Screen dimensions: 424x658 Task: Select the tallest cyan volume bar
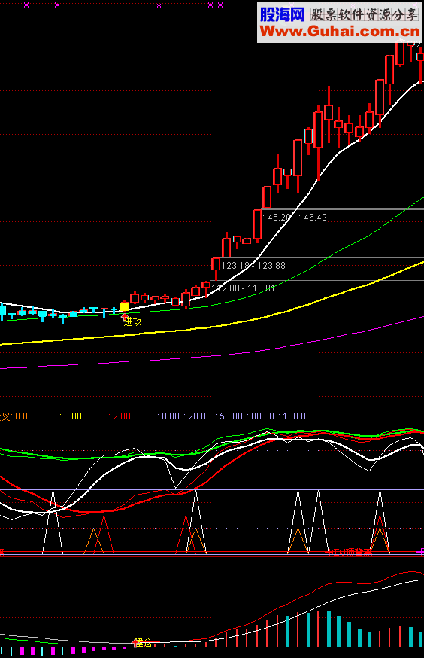click(329, 629)
